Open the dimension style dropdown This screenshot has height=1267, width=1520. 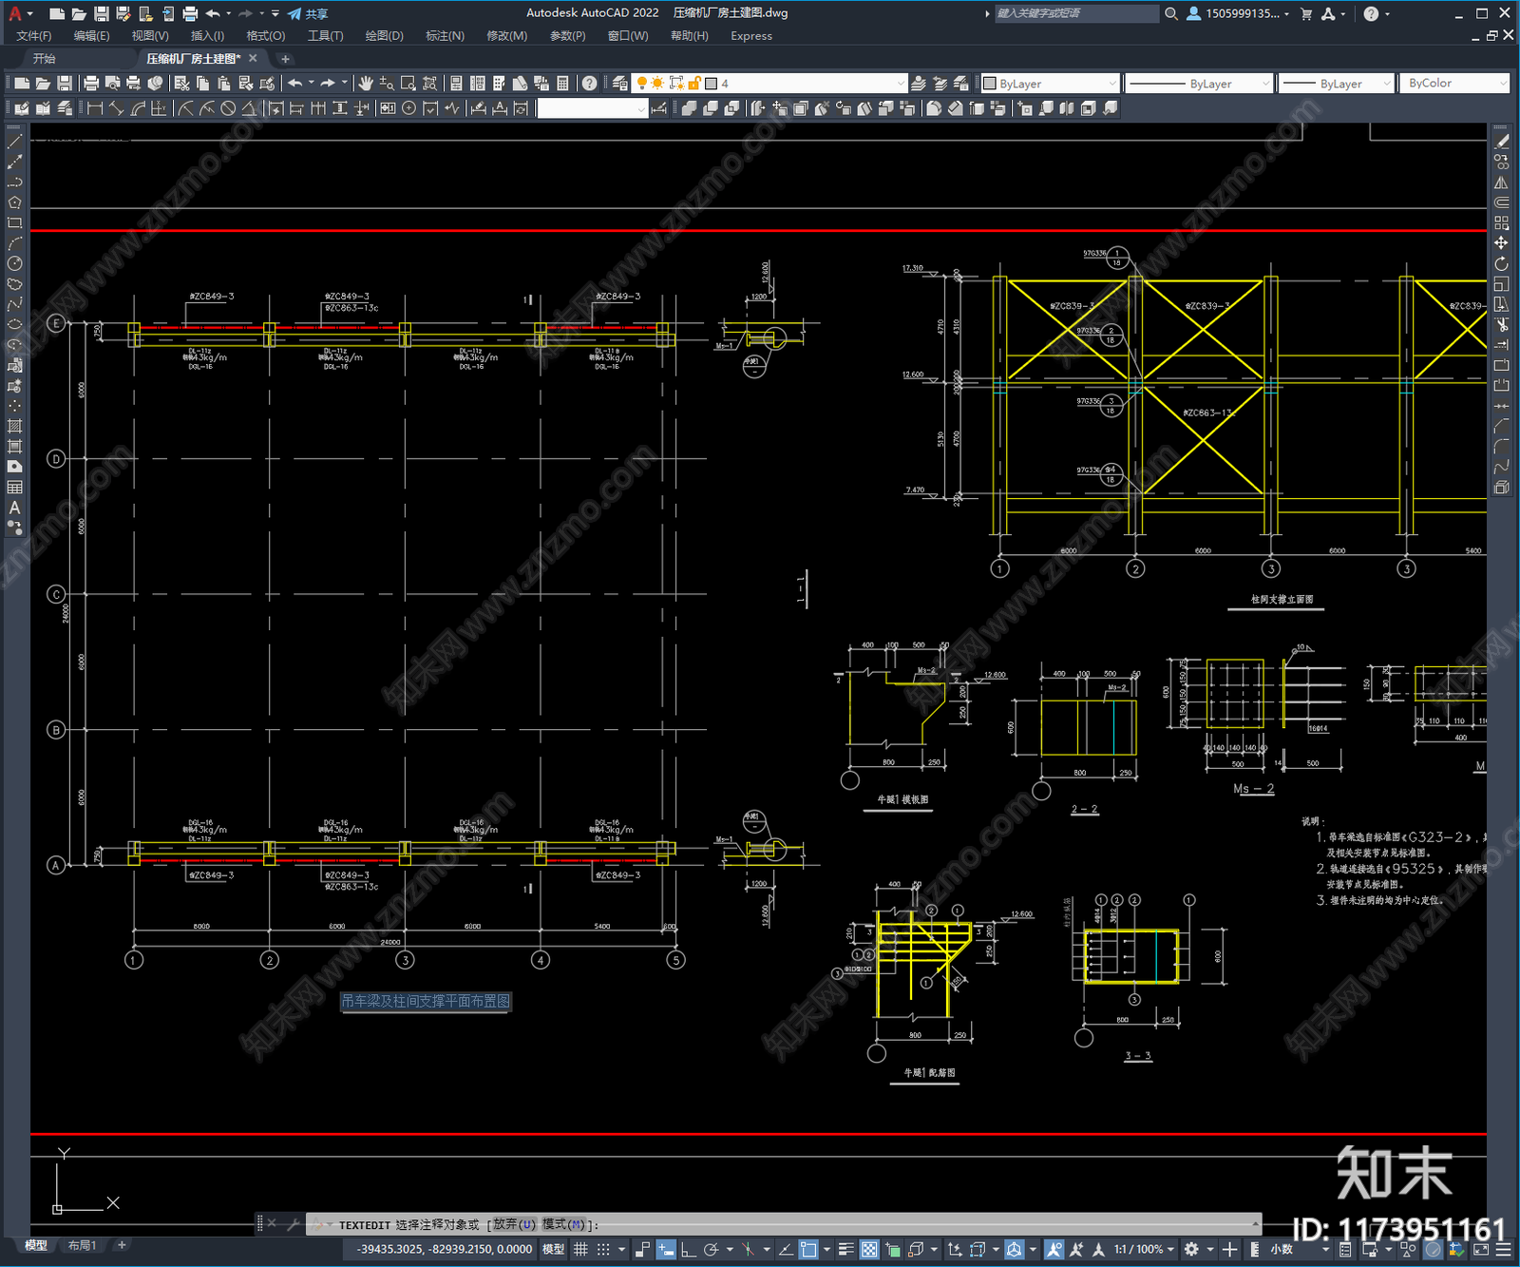(592, 108)
